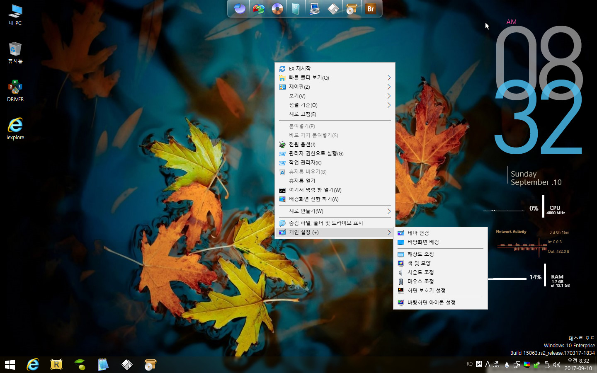Choose 바탕화면 배경 in the submenu
597x373 pixels.
pos(440,242)
